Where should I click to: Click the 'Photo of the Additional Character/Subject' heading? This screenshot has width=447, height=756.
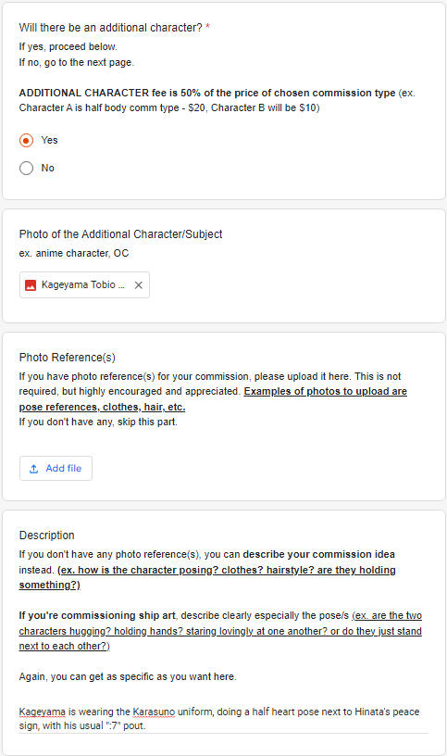coord(121,234)
